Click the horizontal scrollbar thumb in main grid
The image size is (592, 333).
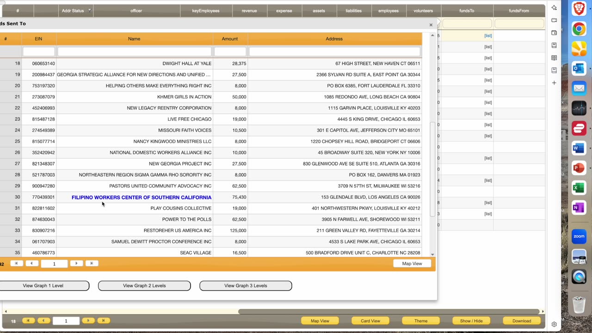pos(388,312)
